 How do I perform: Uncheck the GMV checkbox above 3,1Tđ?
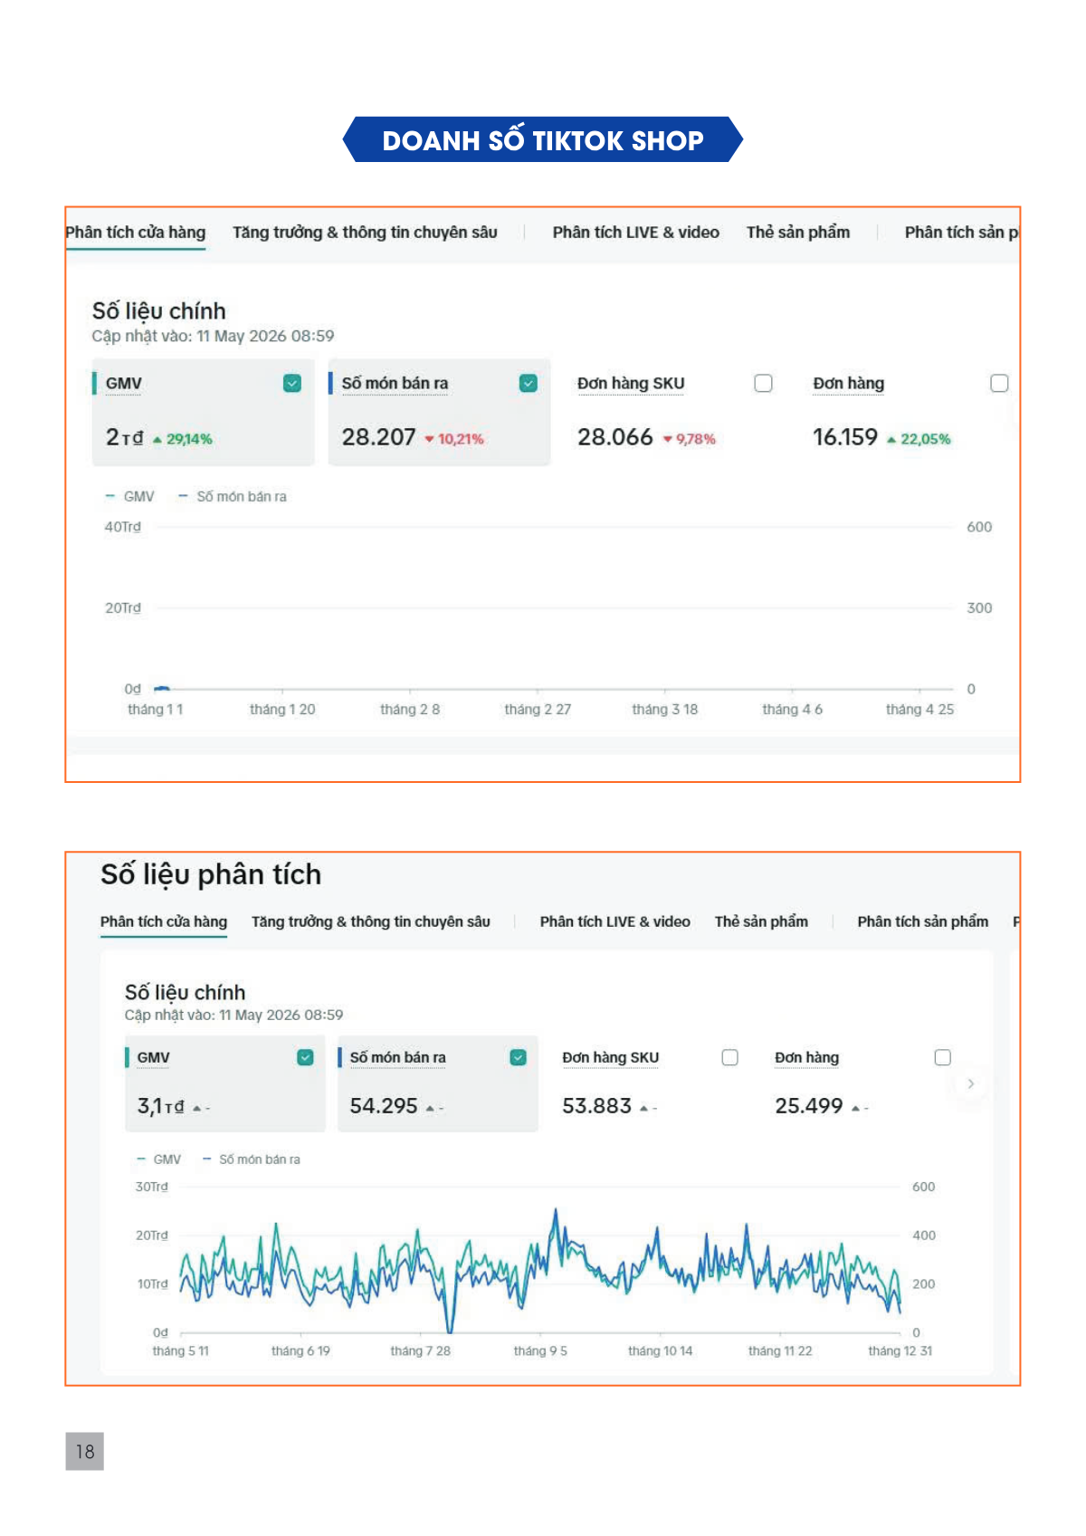(306, 1057)
